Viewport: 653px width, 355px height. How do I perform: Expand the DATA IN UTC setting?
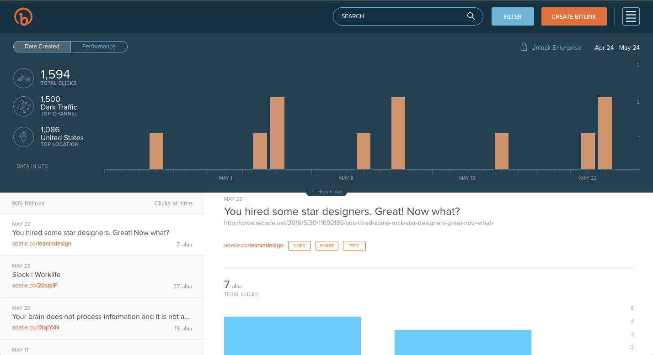tap(32, 166)
